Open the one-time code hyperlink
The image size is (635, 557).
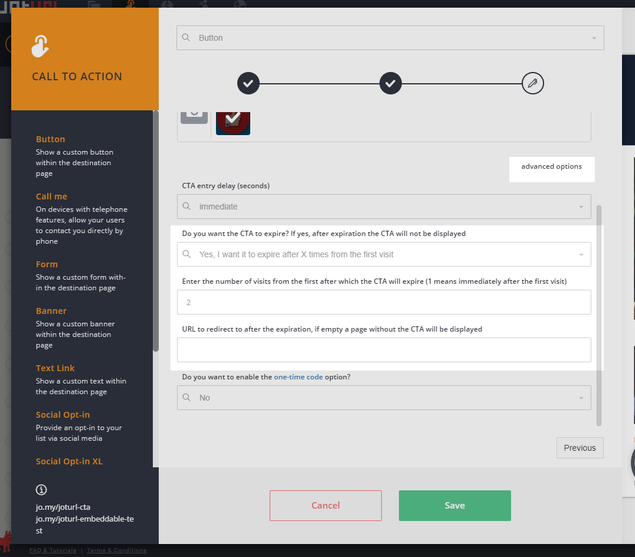(x=298, y=377)
